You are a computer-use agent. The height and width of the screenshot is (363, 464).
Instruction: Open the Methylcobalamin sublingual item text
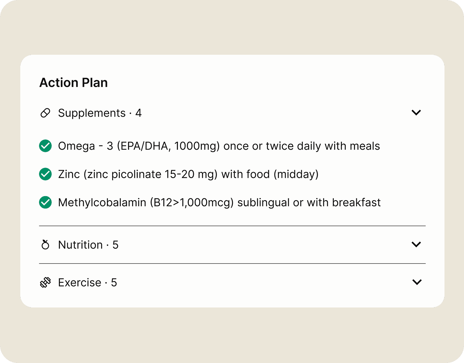pyautogui.click(x=219, y=202)
